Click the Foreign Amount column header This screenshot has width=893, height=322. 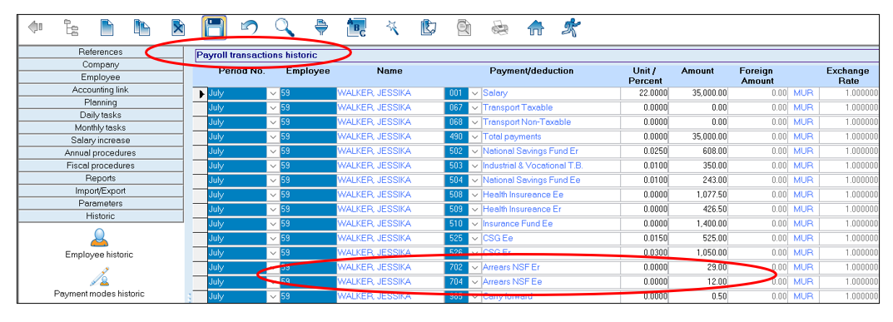click(757, 76)
